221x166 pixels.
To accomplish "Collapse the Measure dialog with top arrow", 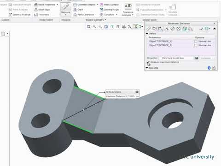I will coord(215,29).
